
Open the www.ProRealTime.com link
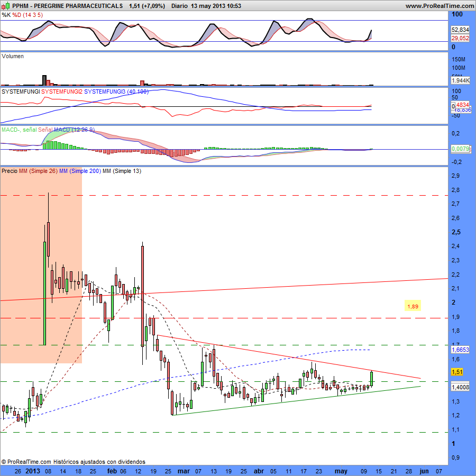[440, 6]
